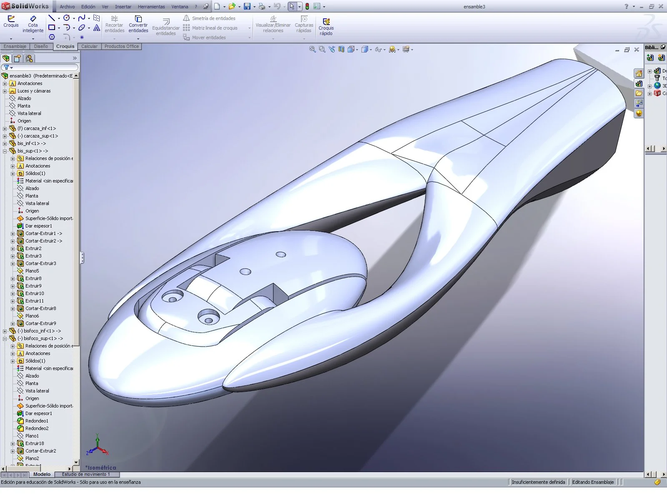Select the Cota inteligente (Smart Dimension) tool
Screen dimensions: 667x500
coord(33,23)
